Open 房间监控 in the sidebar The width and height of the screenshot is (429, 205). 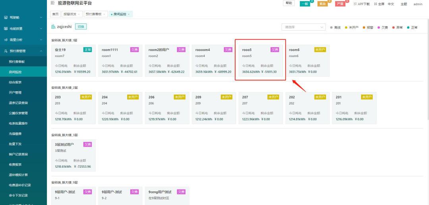tap(23, 72)
